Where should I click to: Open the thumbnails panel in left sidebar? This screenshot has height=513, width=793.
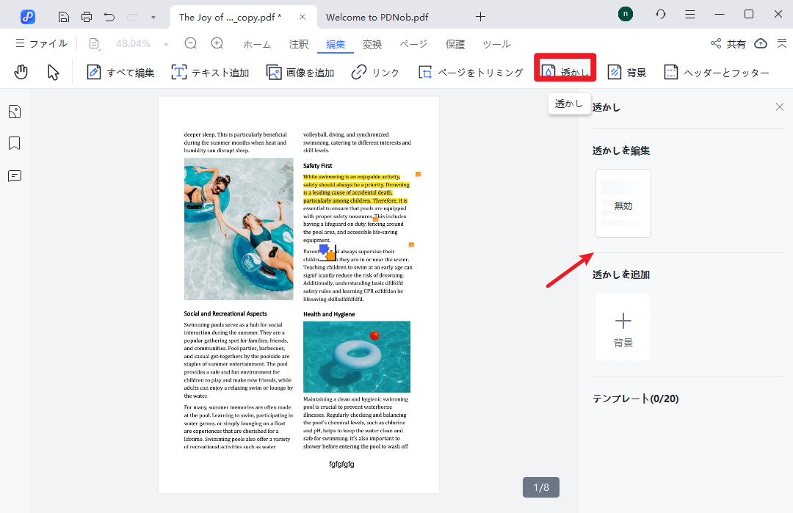click(15, 112)
